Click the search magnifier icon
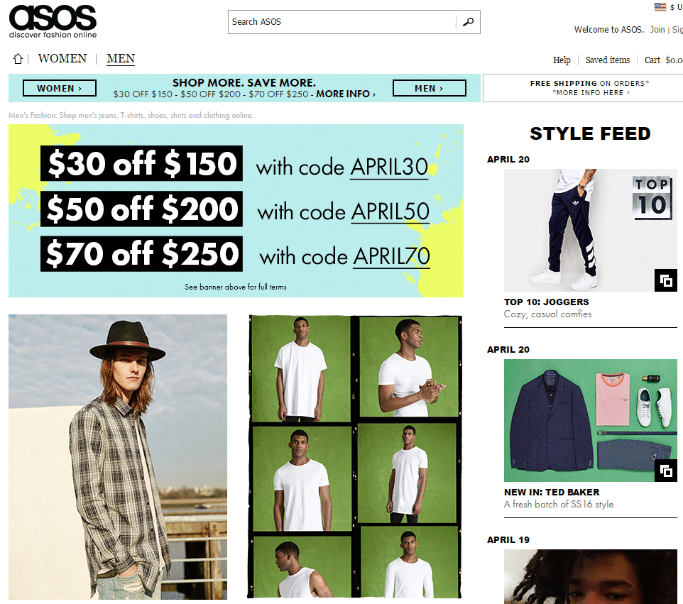 [469, 22]
